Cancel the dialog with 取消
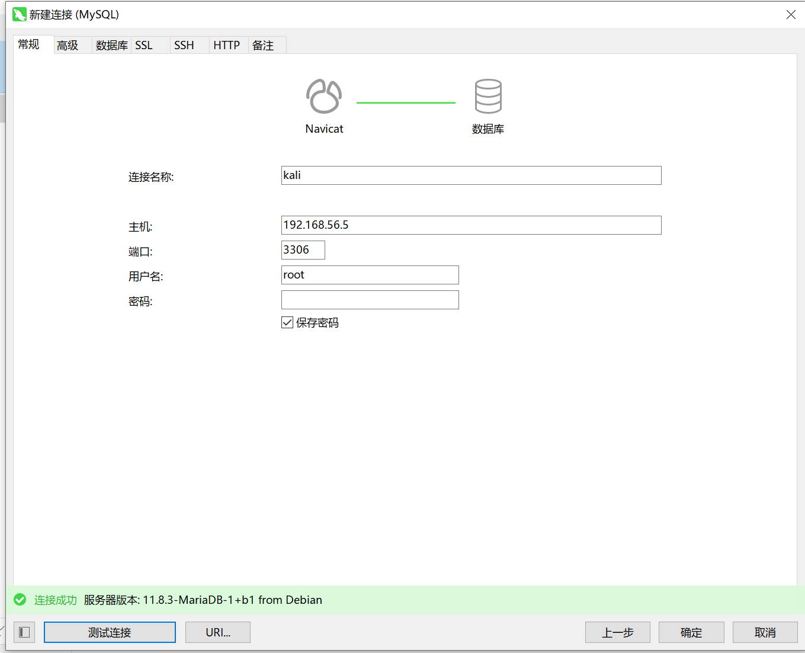 click(765, 632)
